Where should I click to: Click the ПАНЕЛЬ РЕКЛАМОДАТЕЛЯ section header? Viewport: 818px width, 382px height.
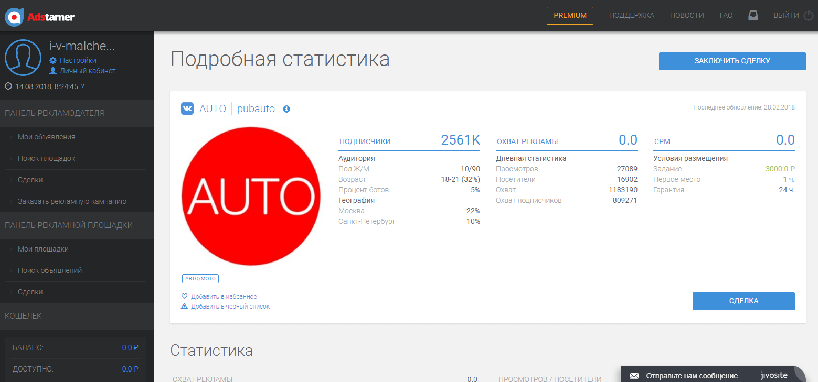[77, 113]
